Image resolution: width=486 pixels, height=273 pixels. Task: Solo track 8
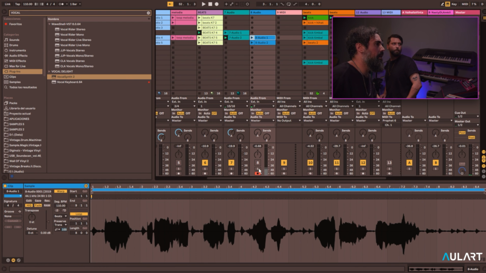click(x=257, y=169)
